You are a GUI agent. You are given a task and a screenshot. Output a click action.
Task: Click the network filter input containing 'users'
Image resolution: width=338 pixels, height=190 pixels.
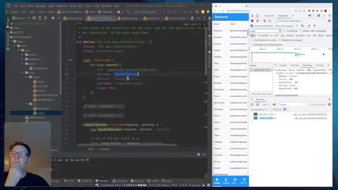point(265,31)
